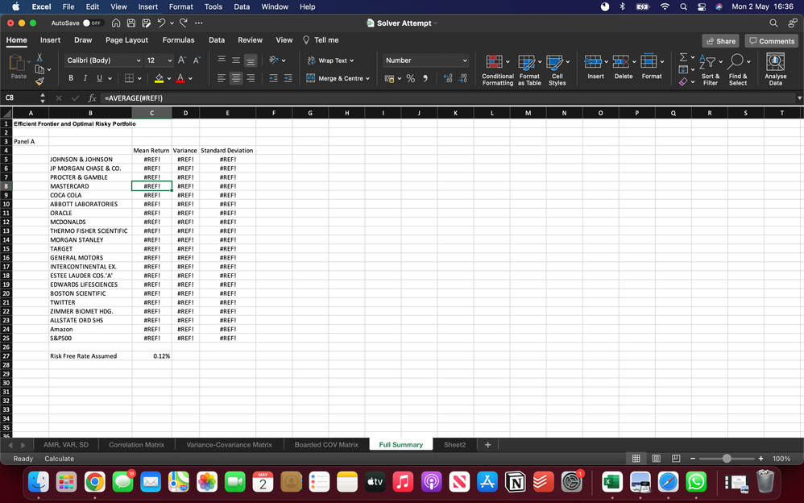Increase the indent
Image resolution: width=804 pixels, height=503 pixels.
(288, 78)
